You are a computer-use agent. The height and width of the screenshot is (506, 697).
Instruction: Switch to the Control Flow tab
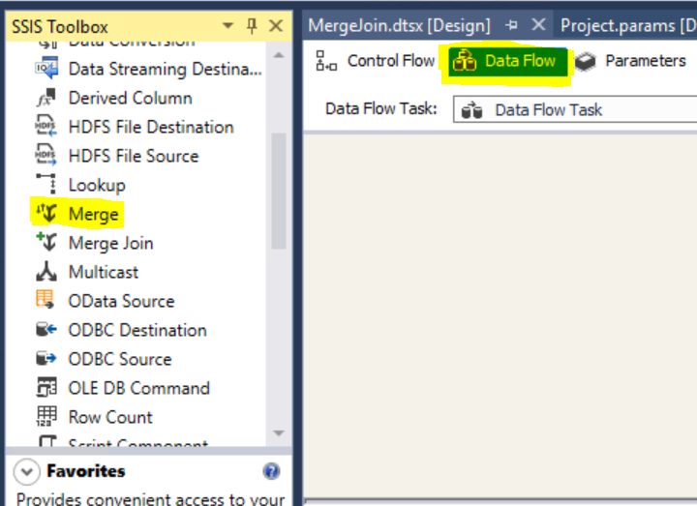[x=375, y=61]
